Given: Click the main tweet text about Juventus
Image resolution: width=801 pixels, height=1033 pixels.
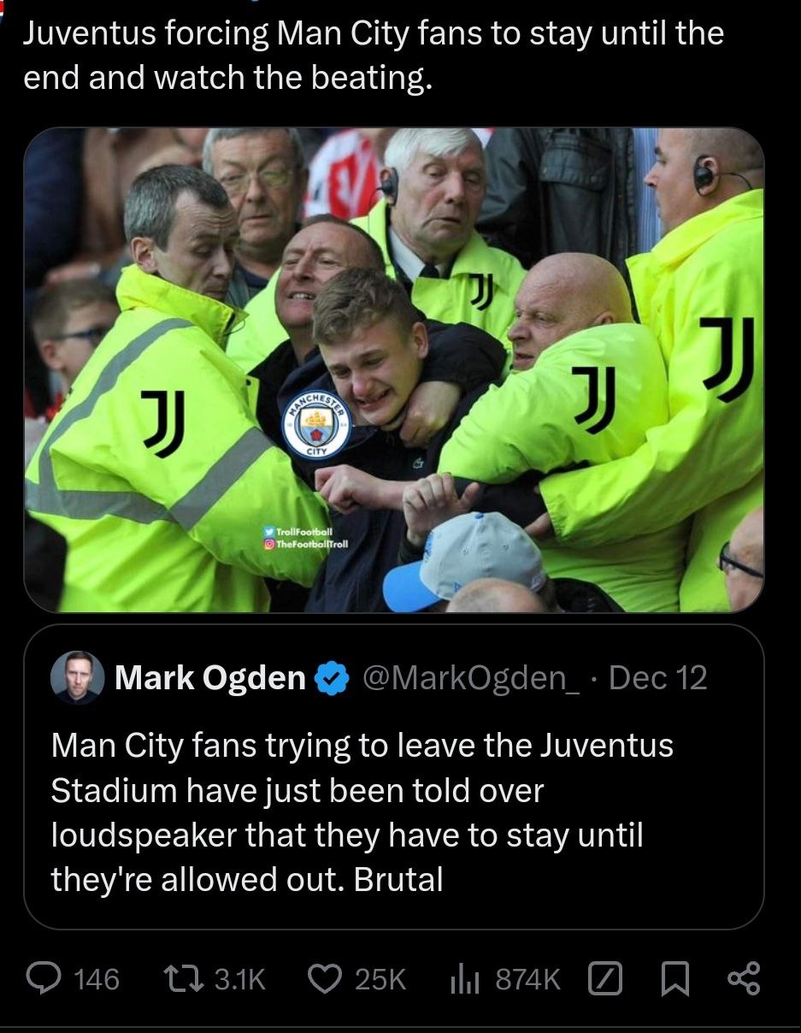Looking at the screenshot, I should click(373, 56).
